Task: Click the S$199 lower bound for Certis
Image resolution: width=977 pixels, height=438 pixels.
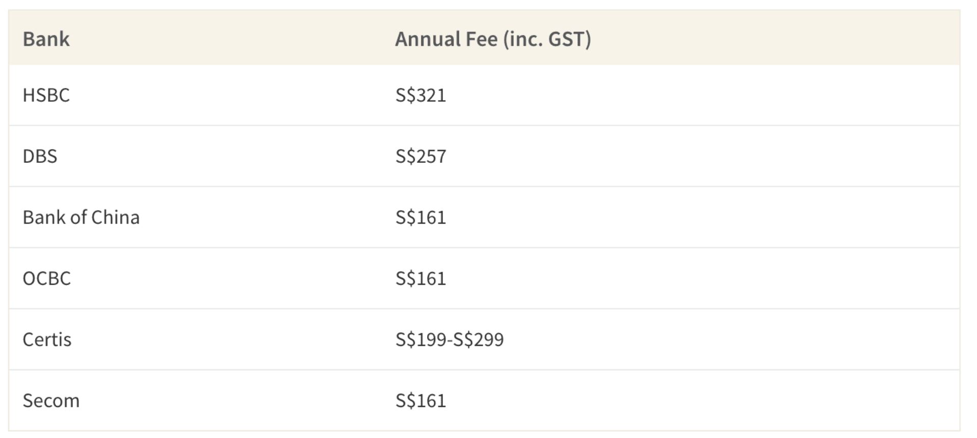Action: pyautogui.click(x=421, y=339)
